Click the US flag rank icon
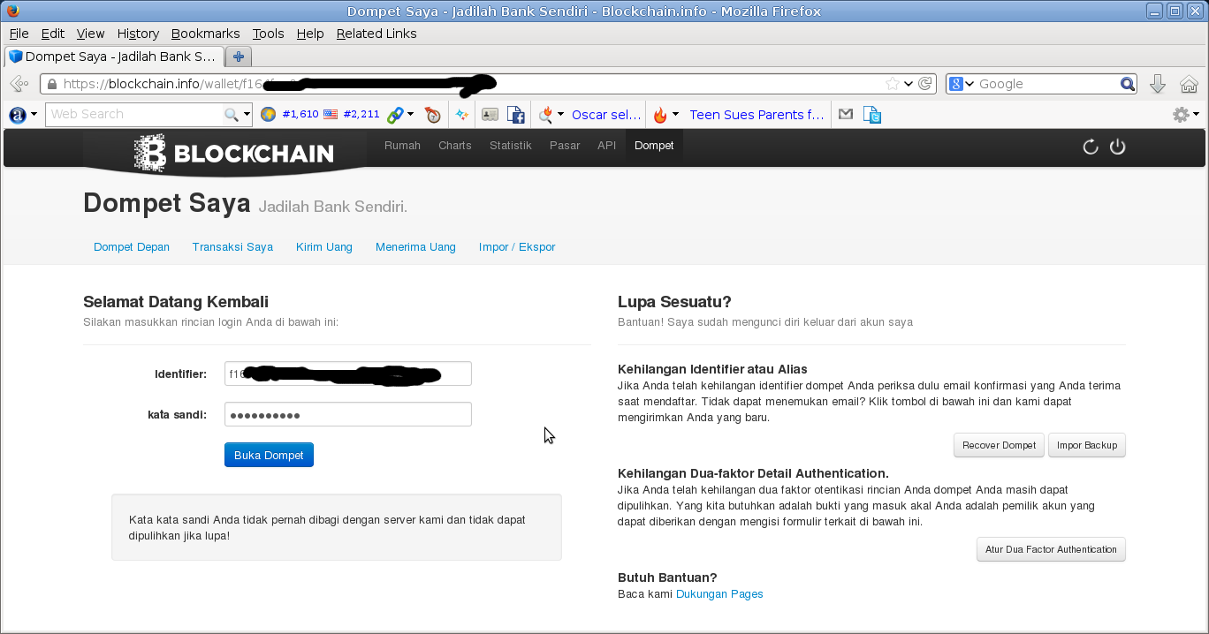Image resolution: width=1209 pixels, height=634 pixels. pos(331,115)
